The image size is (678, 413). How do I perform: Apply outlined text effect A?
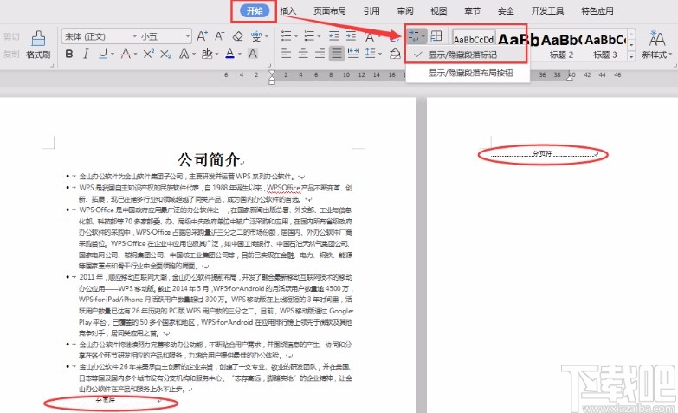(x=184, y=54)
